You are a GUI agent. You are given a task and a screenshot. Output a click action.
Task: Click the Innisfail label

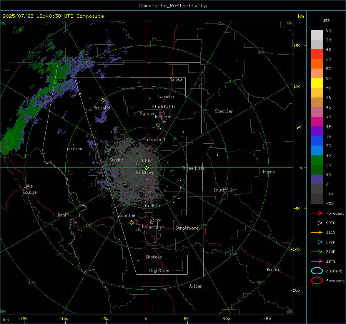(155, 139)
